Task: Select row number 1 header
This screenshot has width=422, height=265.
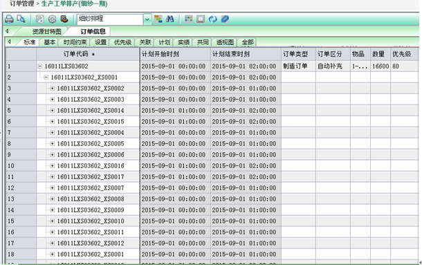Action: 21,66
